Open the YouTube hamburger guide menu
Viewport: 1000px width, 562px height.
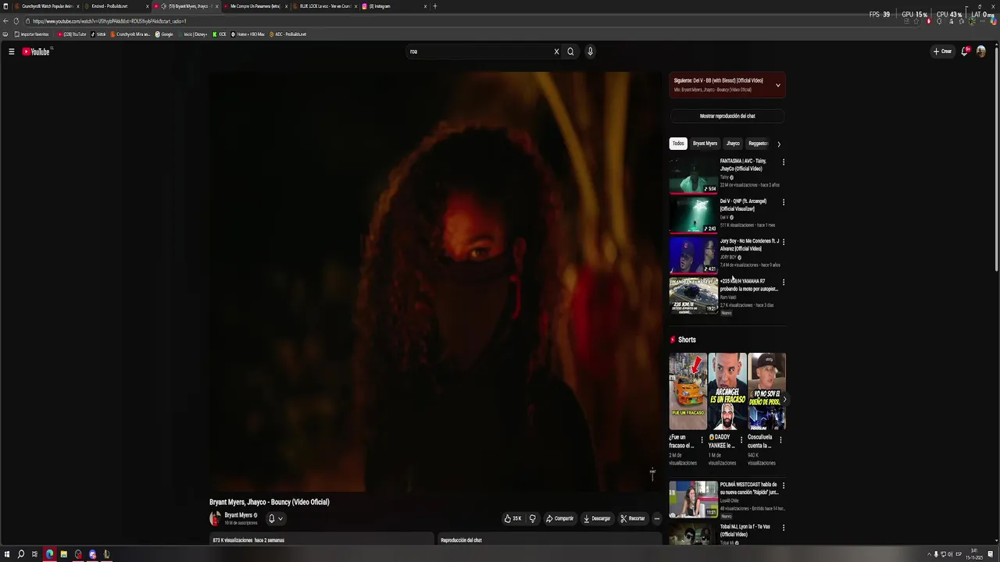point(11,52)
